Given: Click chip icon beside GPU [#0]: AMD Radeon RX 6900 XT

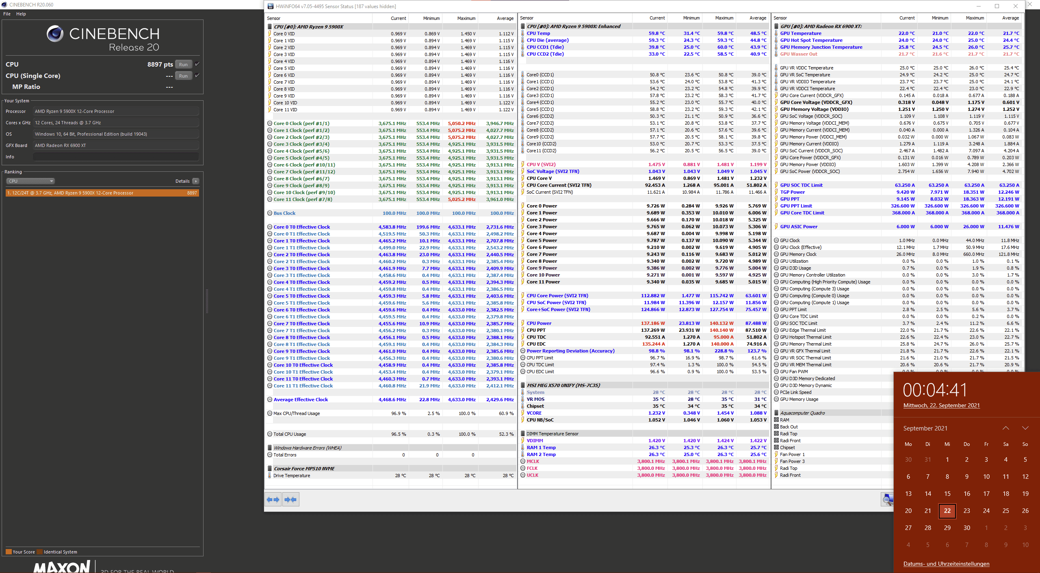Looking at the screenshot, I should click(776, 26).
